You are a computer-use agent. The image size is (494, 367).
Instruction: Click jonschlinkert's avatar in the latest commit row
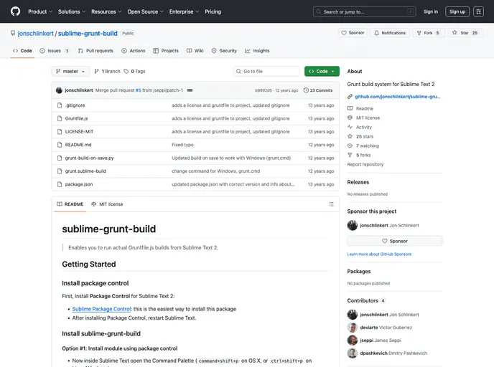pos(59,90)
